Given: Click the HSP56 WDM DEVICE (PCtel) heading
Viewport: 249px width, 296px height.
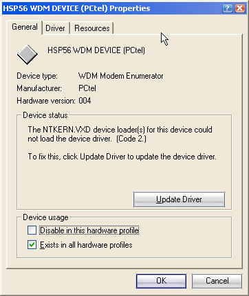Looking at the screenshot, I should pyautogui.click(x=96, y=50).
